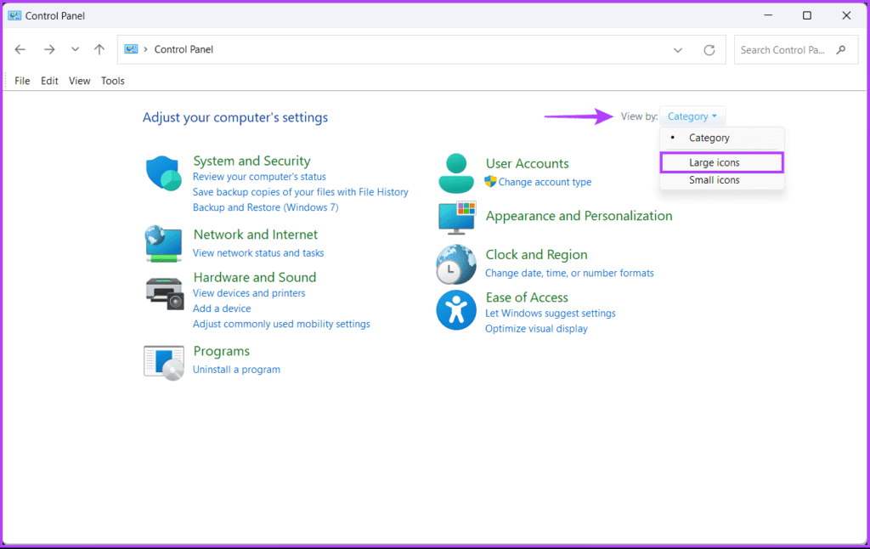Click Adjust commonly used mobility settings
The width and height of the screenshot is (870, 549).
(281, 324)
